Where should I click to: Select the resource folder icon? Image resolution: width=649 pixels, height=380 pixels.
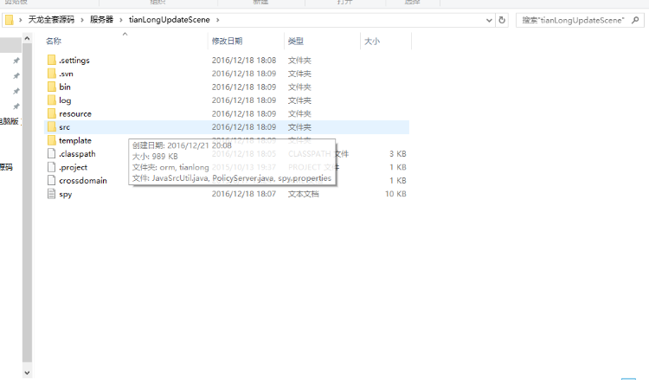click(51, 114)
